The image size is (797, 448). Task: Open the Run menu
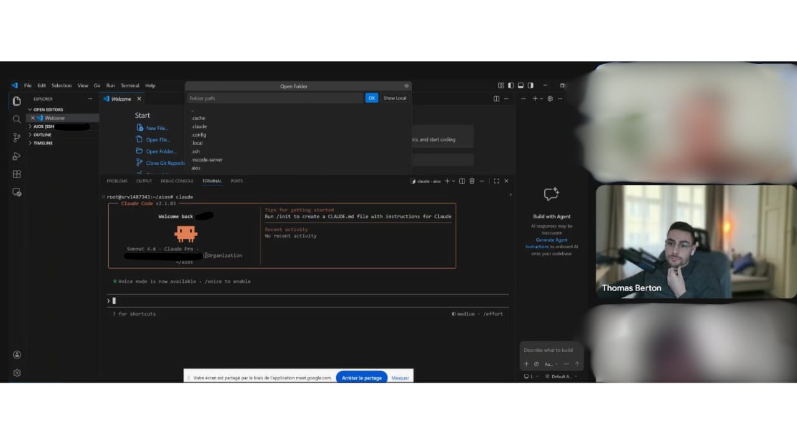pos(110,85)
